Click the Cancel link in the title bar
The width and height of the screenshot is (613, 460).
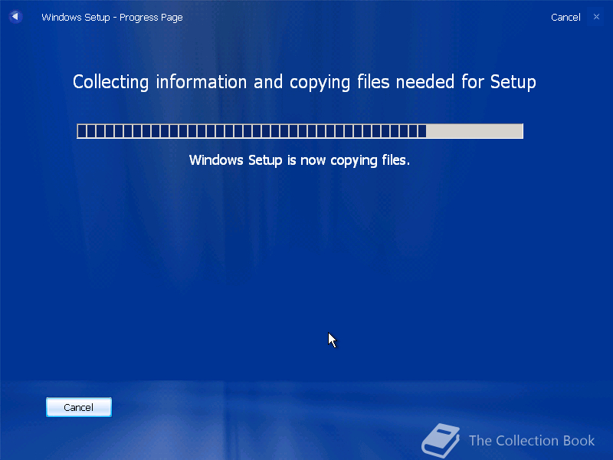(565, 17)
